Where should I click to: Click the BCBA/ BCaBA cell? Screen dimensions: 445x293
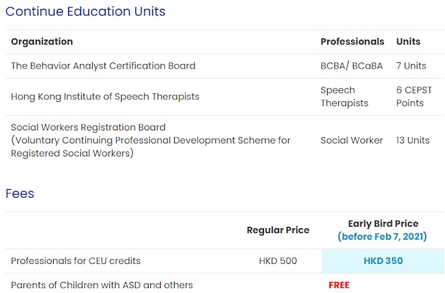pos(352,66)
